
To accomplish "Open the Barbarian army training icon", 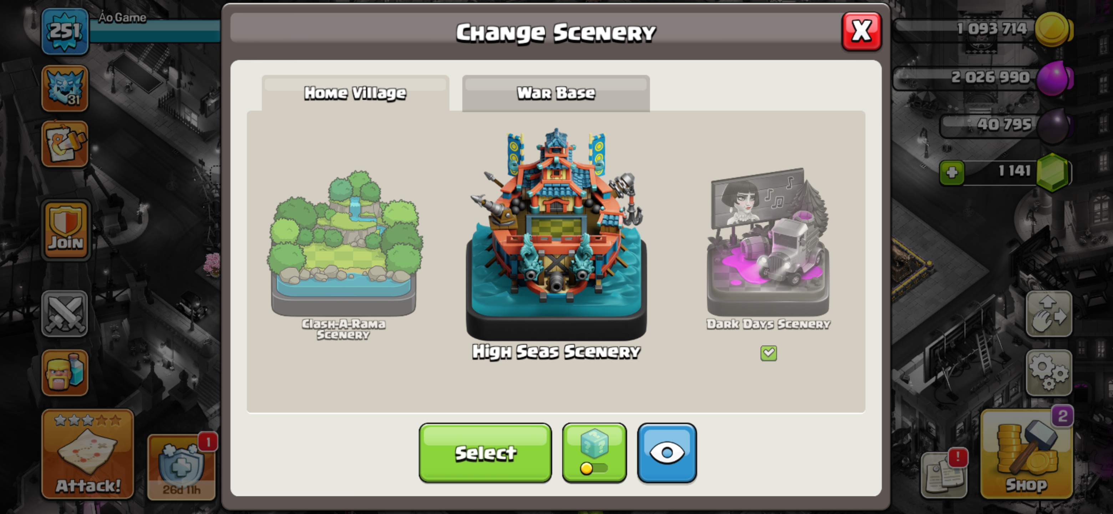I will point(65,373).
